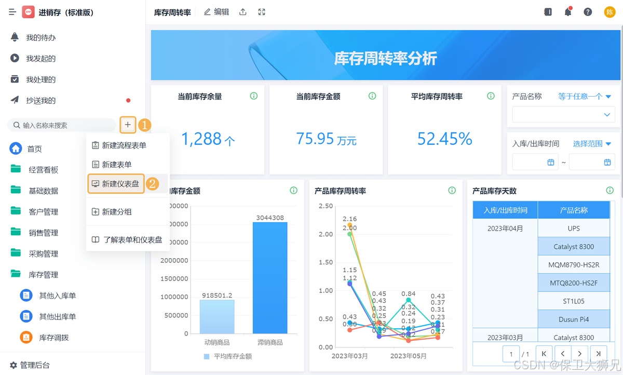Image resolution: width=623 pixels, height=375 pixels.
Task: Click the MQM8790-HS2R cell
Action: point(574,265)
